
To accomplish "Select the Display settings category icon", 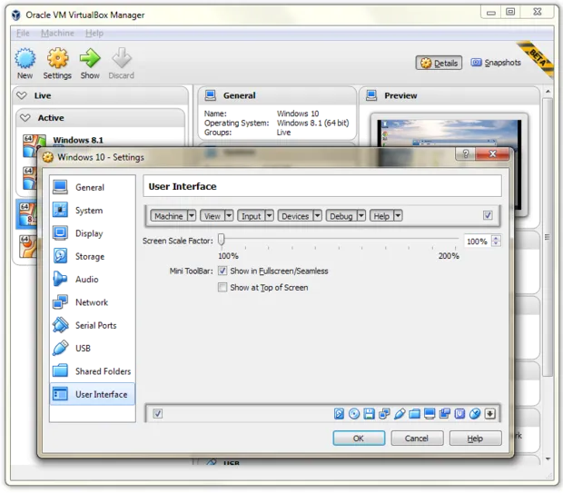I will pyautogui.click(x=60, y=233).
